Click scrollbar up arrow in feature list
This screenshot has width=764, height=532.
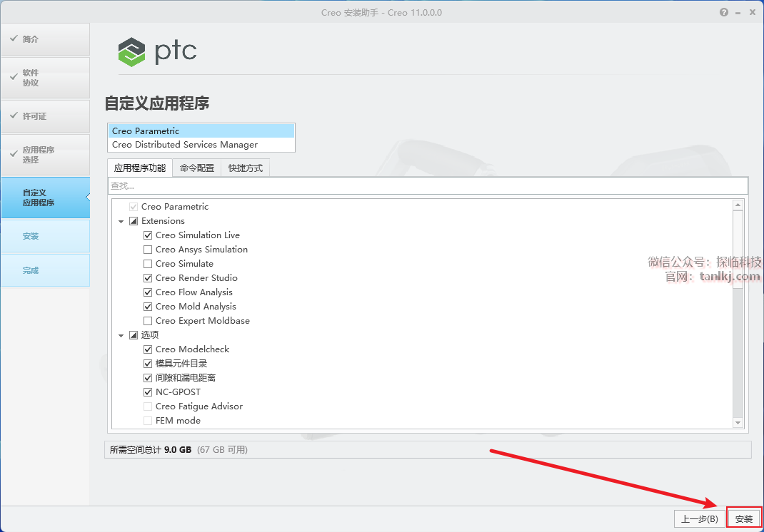[738, 205]
